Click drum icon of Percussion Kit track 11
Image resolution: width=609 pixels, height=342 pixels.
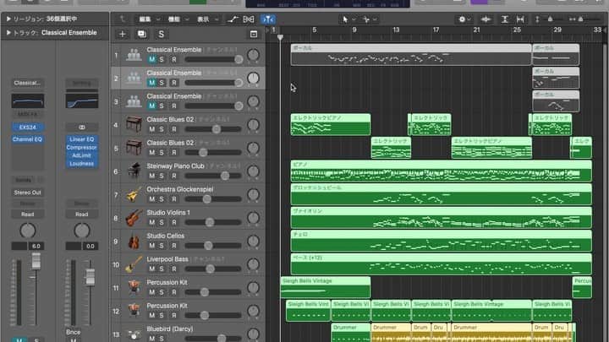coord(134,287)
